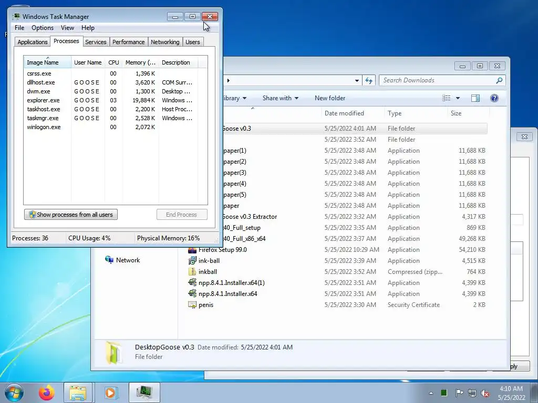The image size is (538, 403).
Task: Sort processes by User Name column
Action: (88, 62)
